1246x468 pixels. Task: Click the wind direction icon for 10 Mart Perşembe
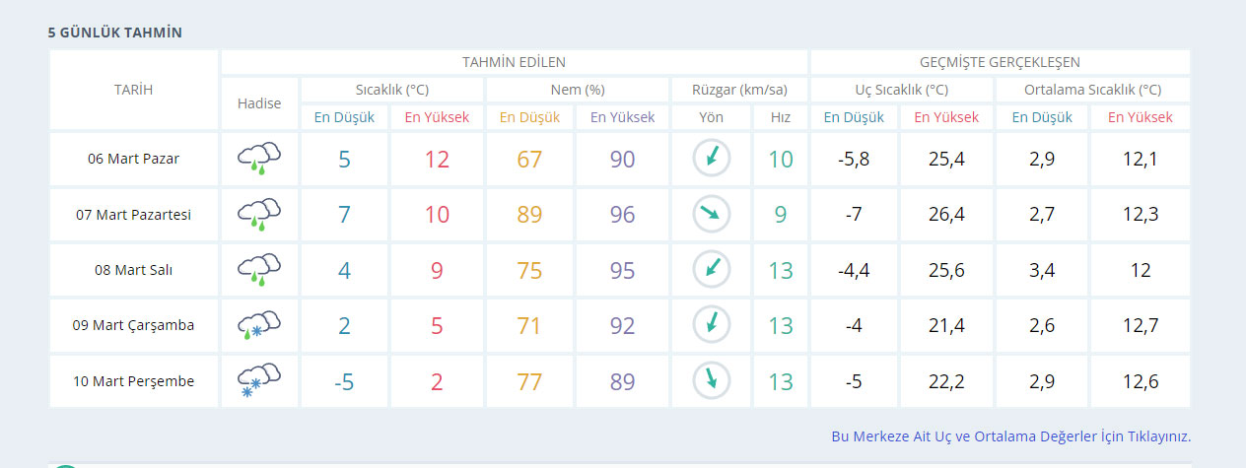(x=711, y=380)
